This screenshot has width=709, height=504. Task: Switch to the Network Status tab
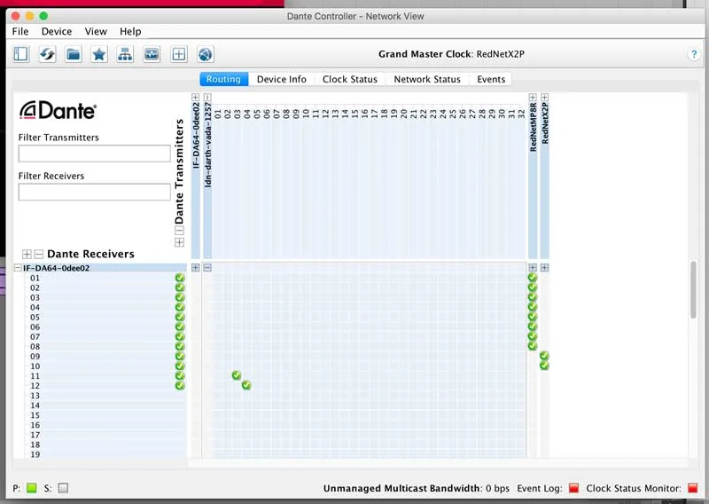(427, 79)
